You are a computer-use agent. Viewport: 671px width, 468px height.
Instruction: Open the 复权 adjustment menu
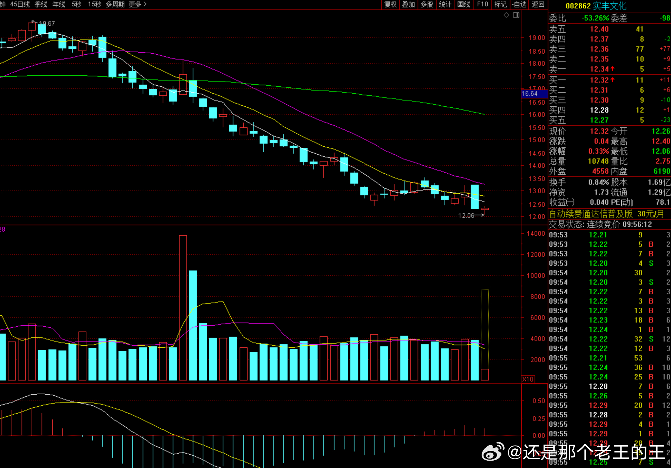point(390,4)
